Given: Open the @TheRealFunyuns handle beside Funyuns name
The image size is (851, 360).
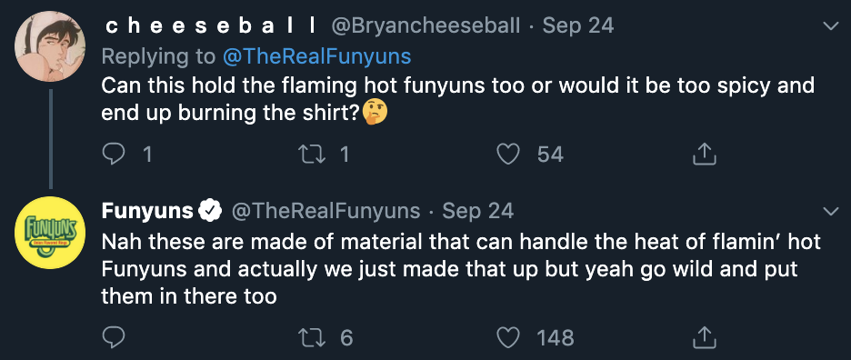Looking at the screenshot, I should click(325, 211).
